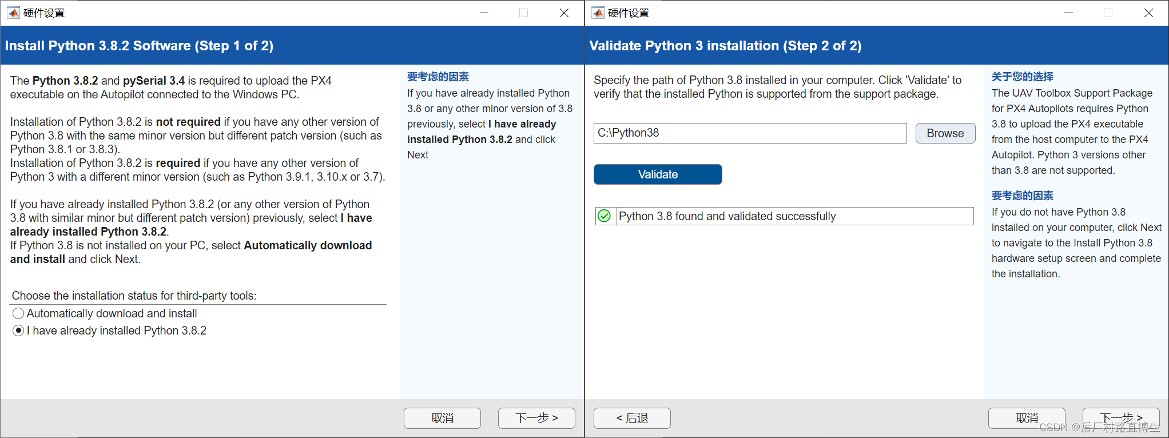
Task: Click 取消 in Install Python window
Action: click(442, 418)
